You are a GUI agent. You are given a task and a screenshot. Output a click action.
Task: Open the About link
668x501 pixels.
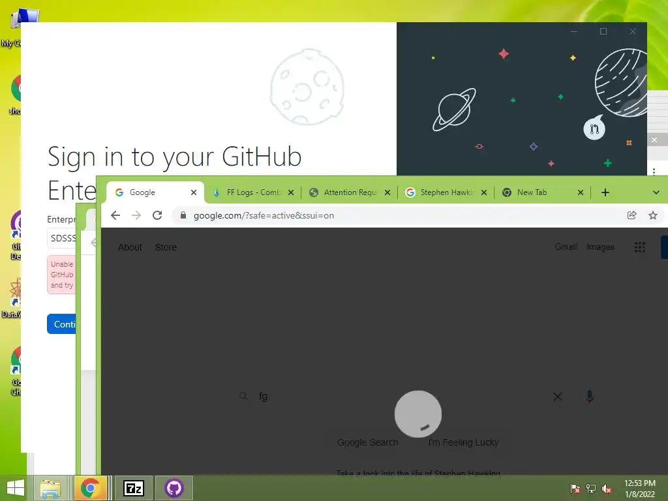130,247
